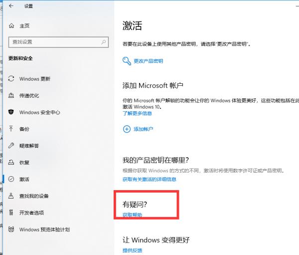Screen dimensions: 299x255
Task: Select 激活 in sidebar
Action: tap(24, 179)
